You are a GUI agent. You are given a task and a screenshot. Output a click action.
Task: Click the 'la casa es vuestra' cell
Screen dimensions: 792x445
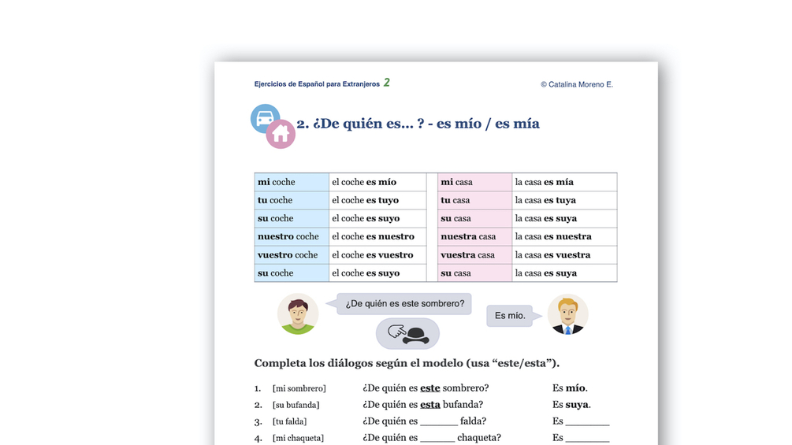point(564,254)
